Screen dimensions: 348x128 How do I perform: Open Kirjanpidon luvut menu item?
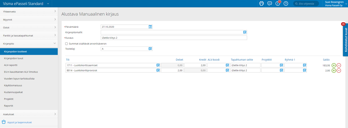tap(14, 58)
